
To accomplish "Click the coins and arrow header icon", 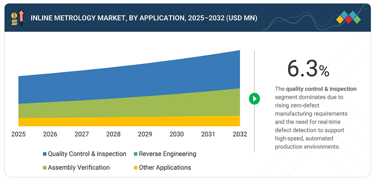I will (x=17, y=18).
